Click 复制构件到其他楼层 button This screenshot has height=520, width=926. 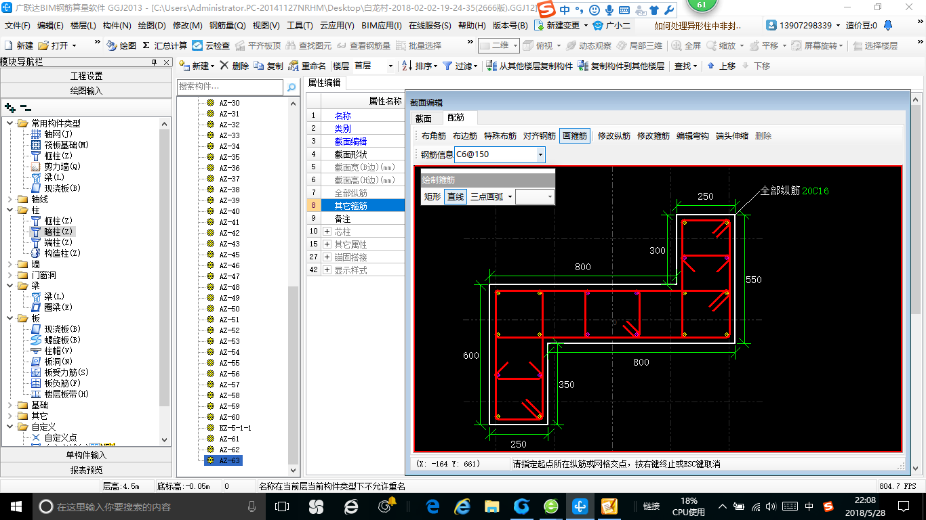[621, 66]
